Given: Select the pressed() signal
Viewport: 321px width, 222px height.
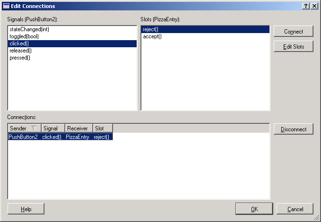Looking at the screenshot, I should (20, 58).
